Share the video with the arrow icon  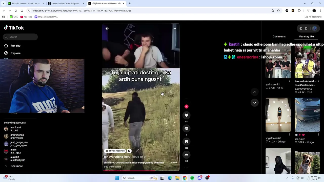(186, 155)
